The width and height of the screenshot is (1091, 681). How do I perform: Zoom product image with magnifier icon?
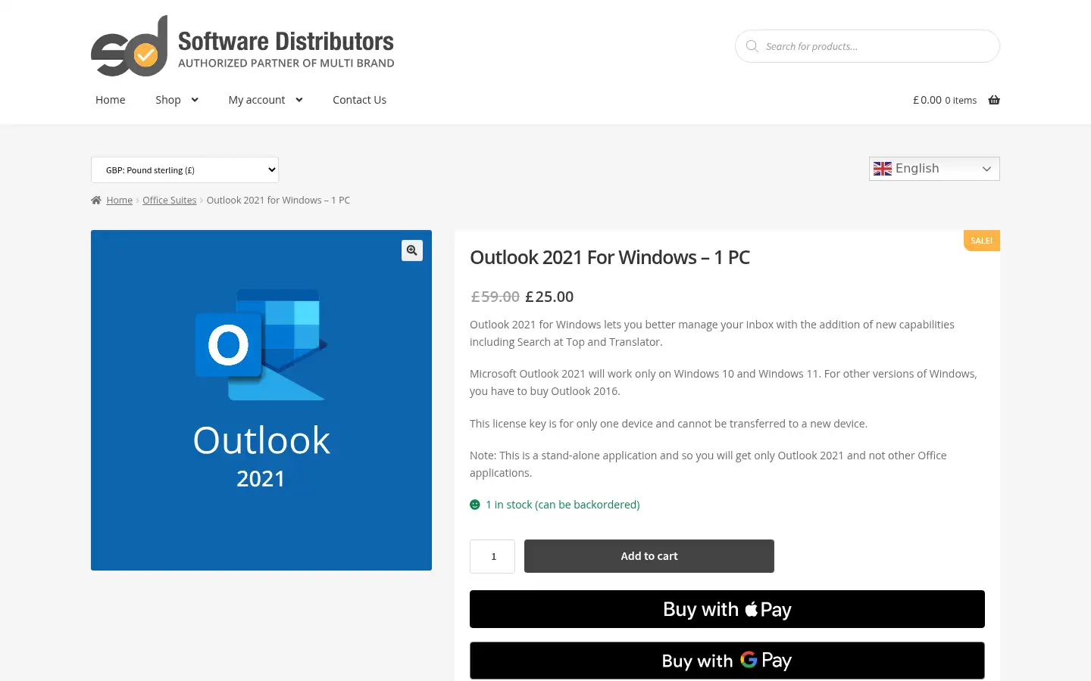coord(412,250)
